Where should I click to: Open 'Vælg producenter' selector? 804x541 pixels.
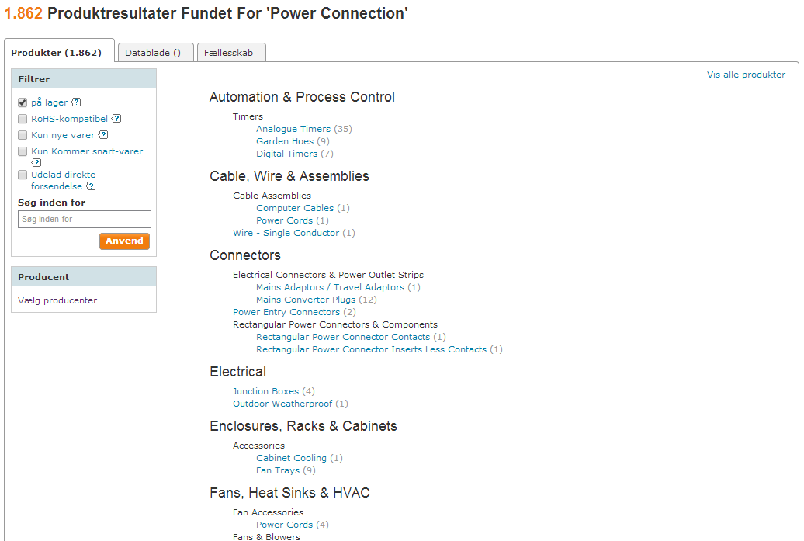(57, 300)
